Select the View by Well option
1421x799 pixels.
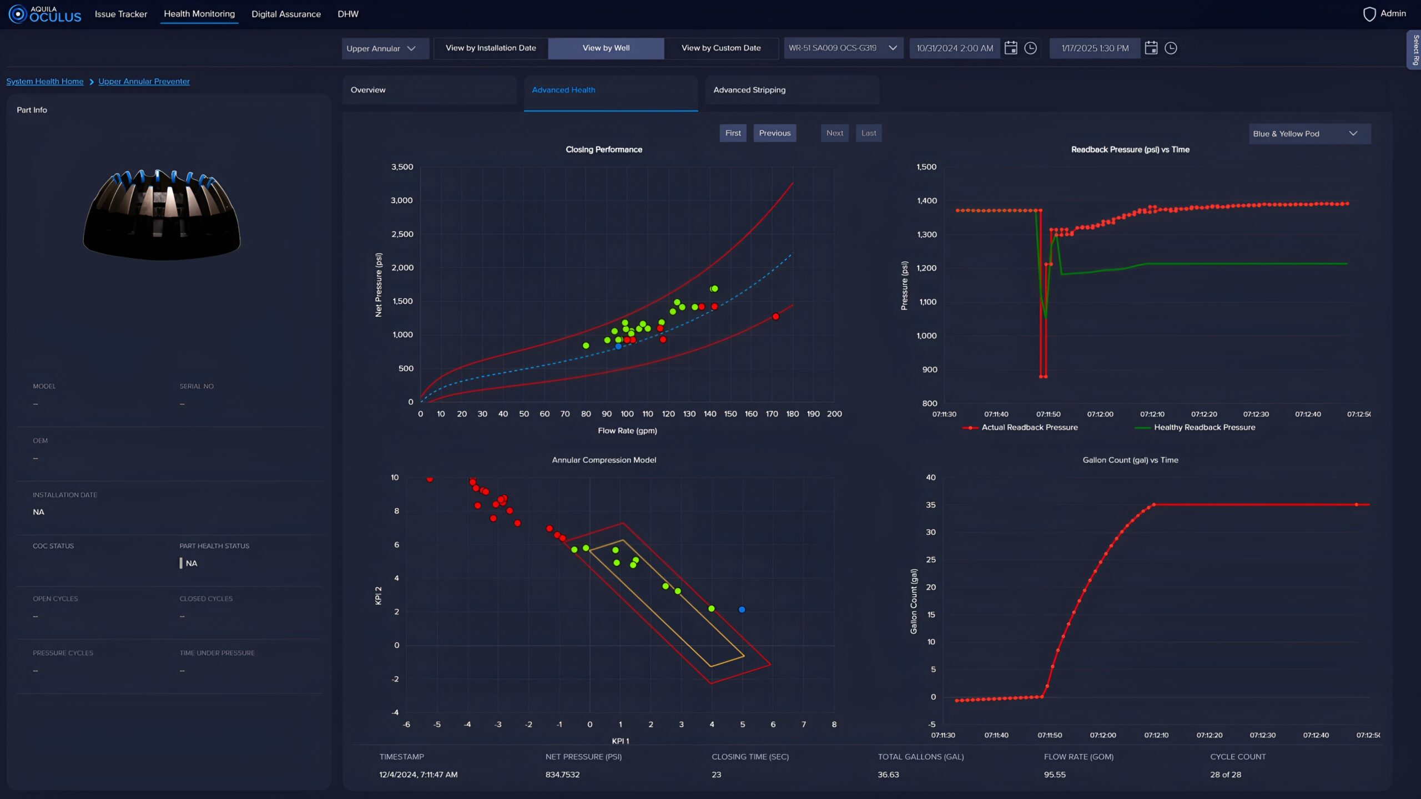click(x=606, y=48)
